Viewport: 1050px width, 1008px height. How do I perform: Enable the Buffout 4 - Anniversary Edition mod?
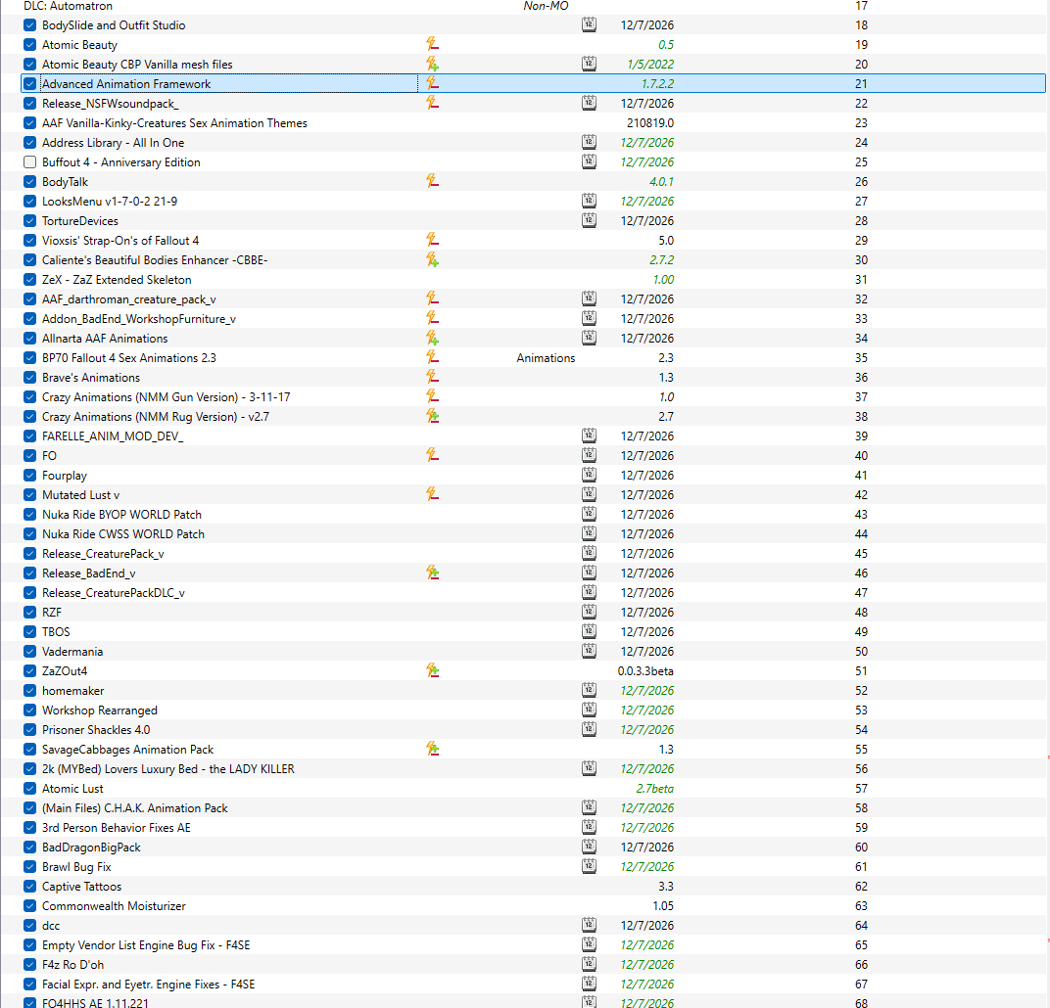click(29, 161)
